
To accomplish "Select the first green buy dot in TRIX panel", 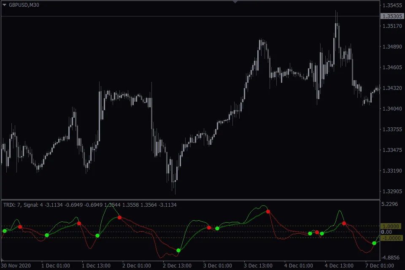I will tap(5, 230).
